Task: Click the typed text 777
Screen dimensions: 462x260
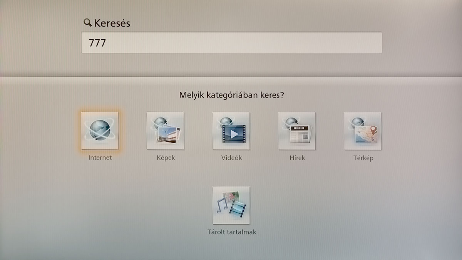Action: point(97,43)
